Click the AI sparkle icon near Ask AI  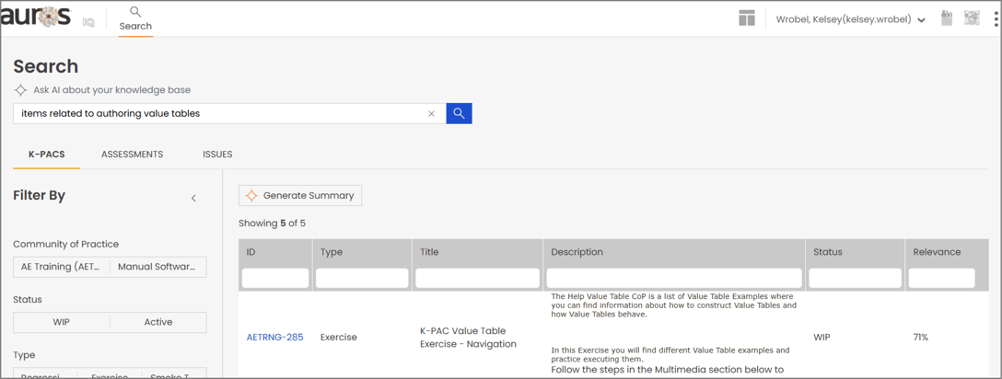20,90
